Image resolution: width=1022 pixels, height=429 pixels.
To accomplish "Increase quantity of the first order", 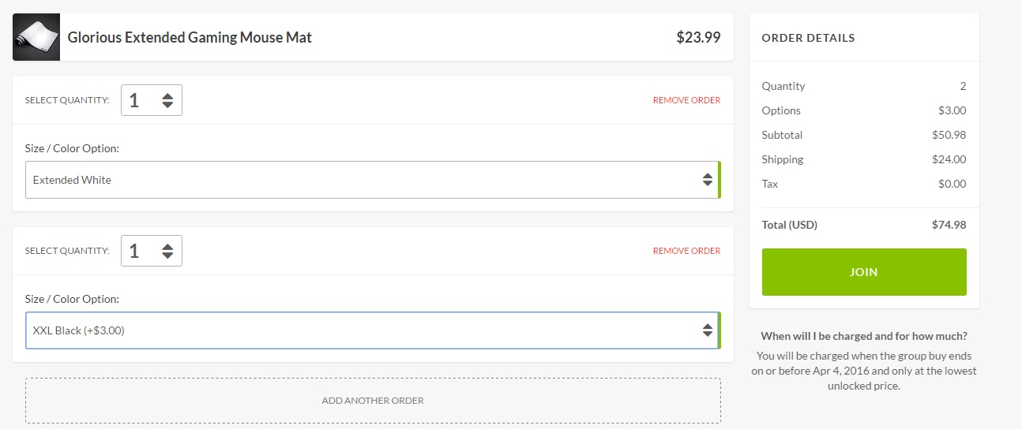I will pyautogui.click(x=167, y=96).
